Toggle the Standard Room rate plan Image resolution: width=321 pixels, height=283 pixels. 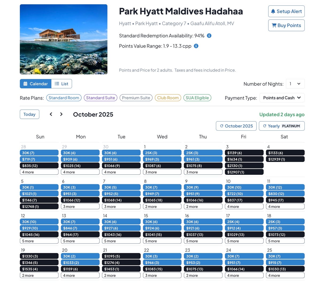point(64,98)
